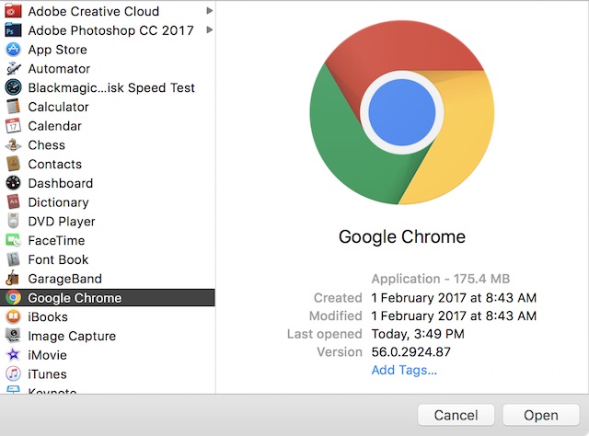Click the Open button
Screen dimensions: 589x436
pyautogui.click(x=541, y=415)
